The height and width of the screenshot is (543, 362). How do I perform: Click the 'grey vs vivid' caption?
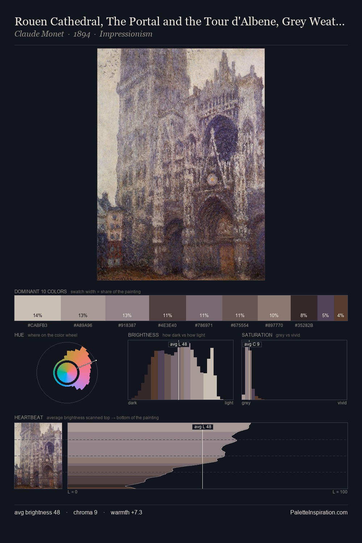[x=288, y=335]
